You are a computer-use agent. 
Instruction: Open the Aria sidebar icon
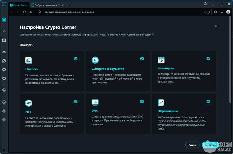point(4,31)
